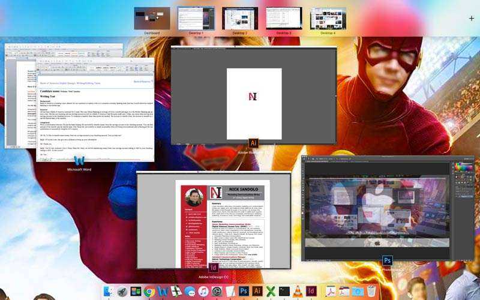Launch Launchpad rocket icon in Dock
This screenshot has width=480, height=300.
tap(122, 291)
